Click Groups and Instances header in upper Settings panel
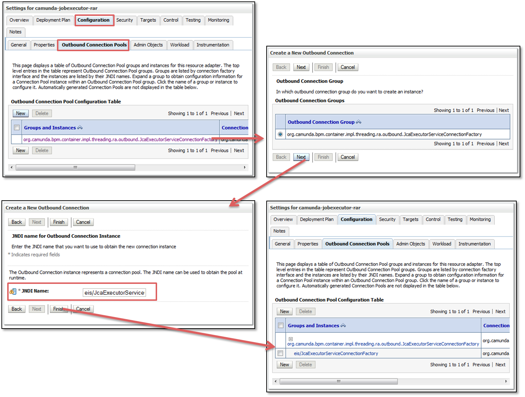This screenshot has height=397, width=525. (x=50, y=128)
